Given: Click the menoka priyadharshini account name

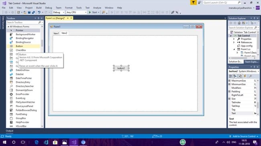Looking at the screenshot, I should coord(240,8).
